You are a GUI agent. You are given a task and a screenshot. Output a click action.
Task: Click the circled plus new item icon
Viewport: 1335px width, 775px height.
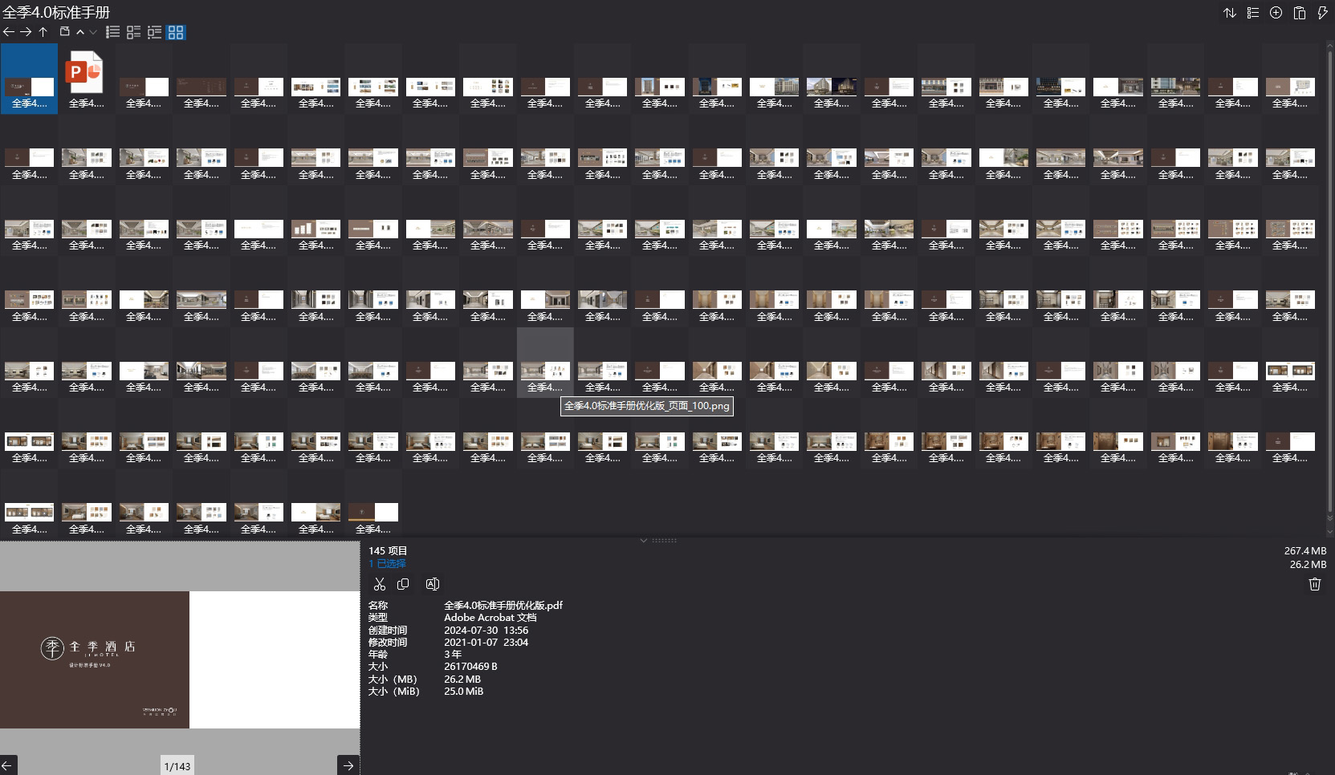point(1276,13)
